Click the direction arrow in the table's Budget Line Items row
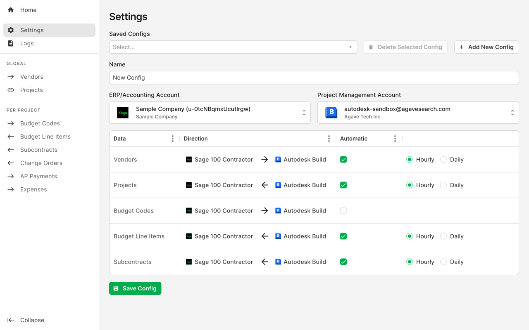Image resolution: width=529 pixels, height=330 pixels. [x=265, y=236]
